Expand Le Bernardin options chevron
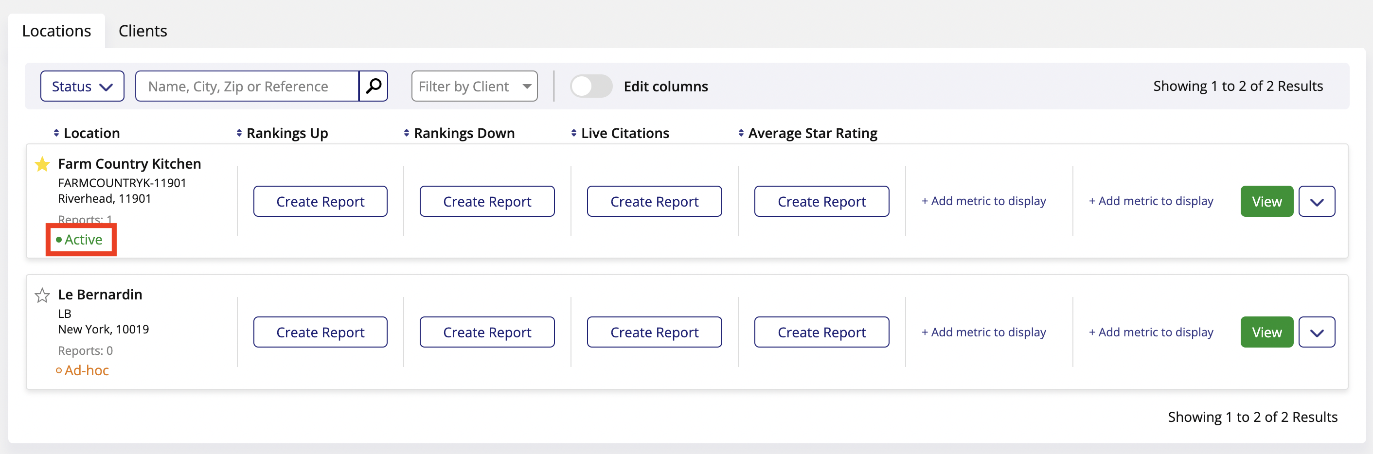Screen dimensions: 1373x454 point(1317,332)
